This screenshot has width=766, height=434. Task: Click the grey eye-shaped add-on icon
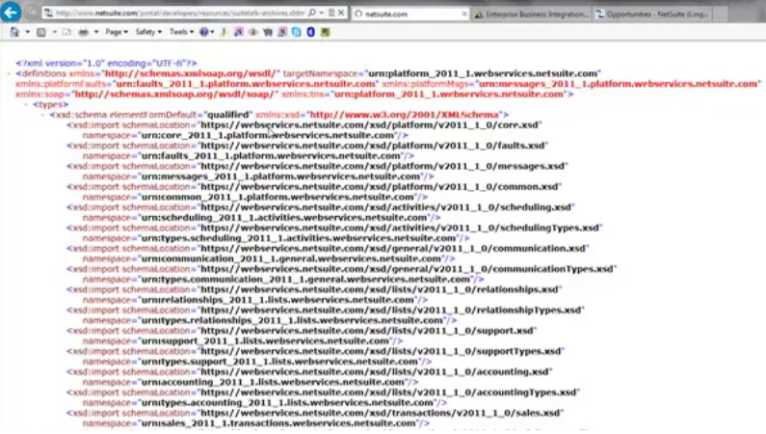click(253, 32)
